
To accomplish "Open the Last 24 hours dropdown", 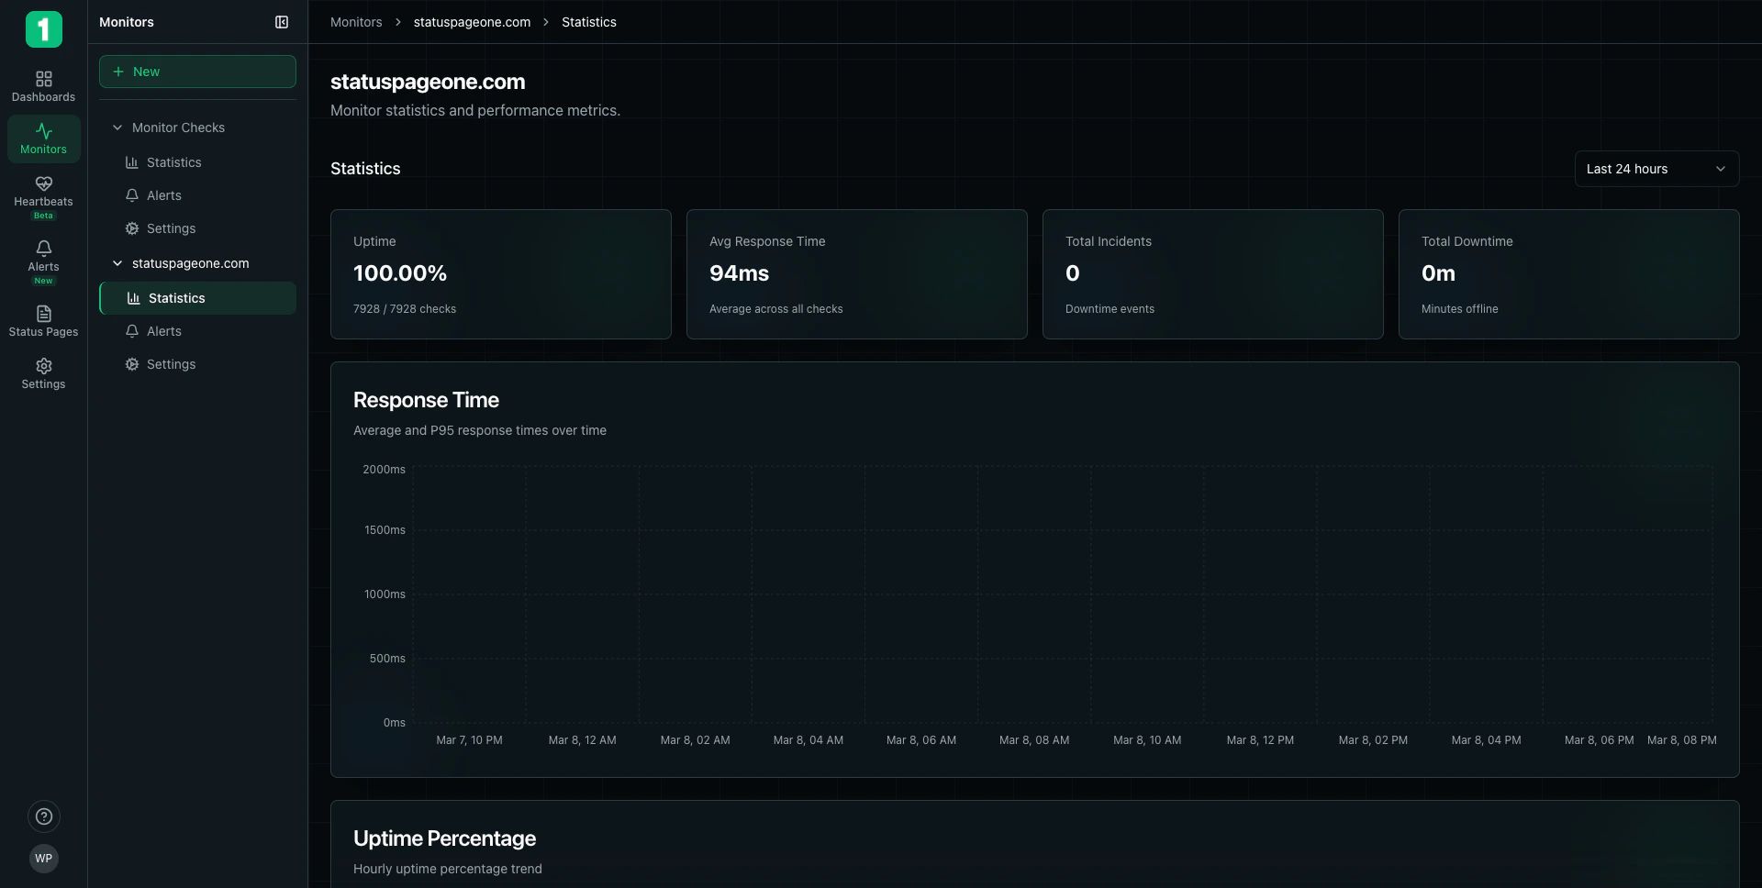I will [x=1656, y=169].
